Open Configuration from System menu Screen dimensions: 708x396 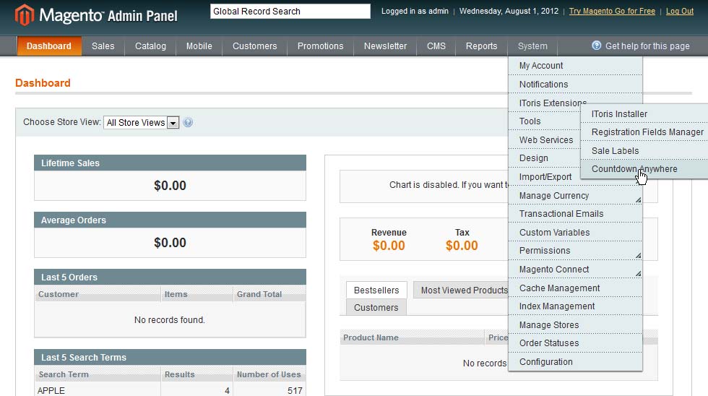(545, 362)
